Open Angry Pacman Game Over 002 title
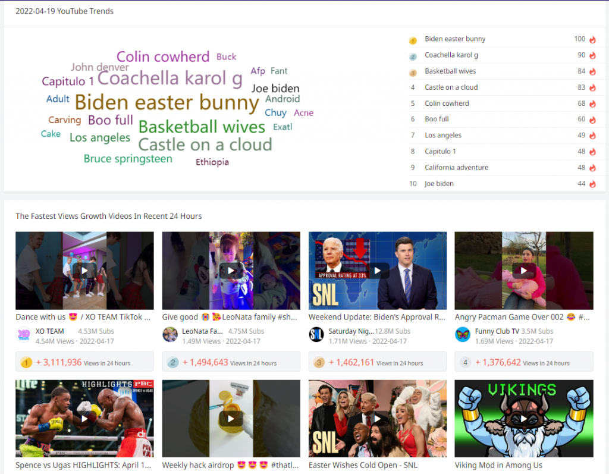 click(x=522, y=317)
